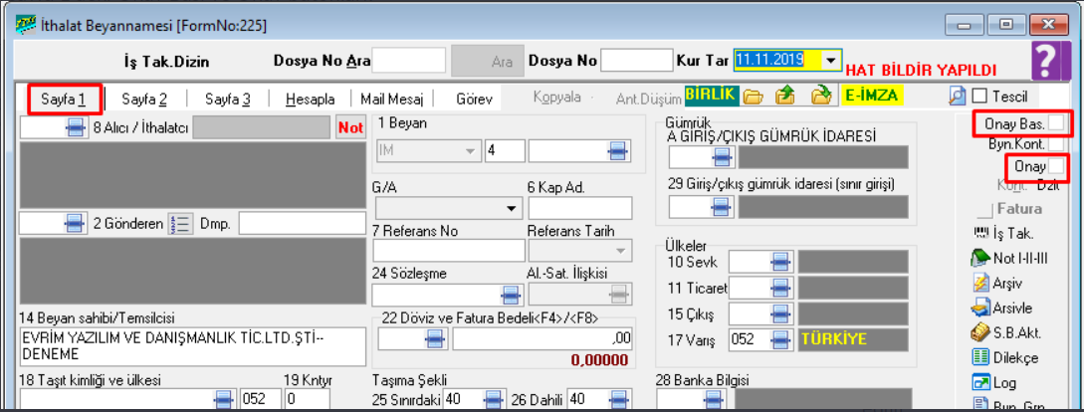Click the BİRLİK button
The height and width of the screenshot is (412, 1084).
(712, 96)
